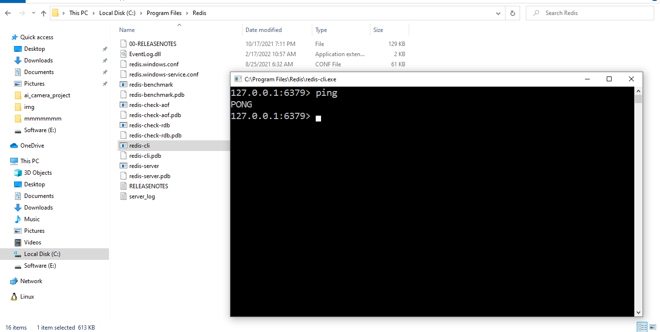Click 3D Objects icon in sidebar
Screen dimensions: 660x332
18,173
